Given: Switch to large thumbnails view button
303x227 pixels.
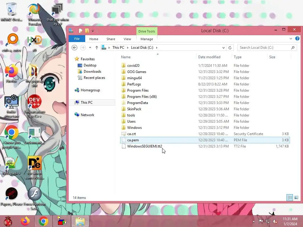Looking at the screenshot, I should 296,197.
